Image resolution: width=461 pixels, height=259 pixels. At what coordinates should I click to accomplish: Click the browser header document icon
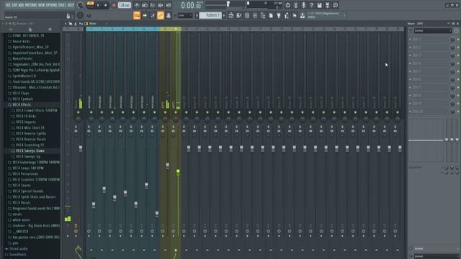[x=30, y=29]
